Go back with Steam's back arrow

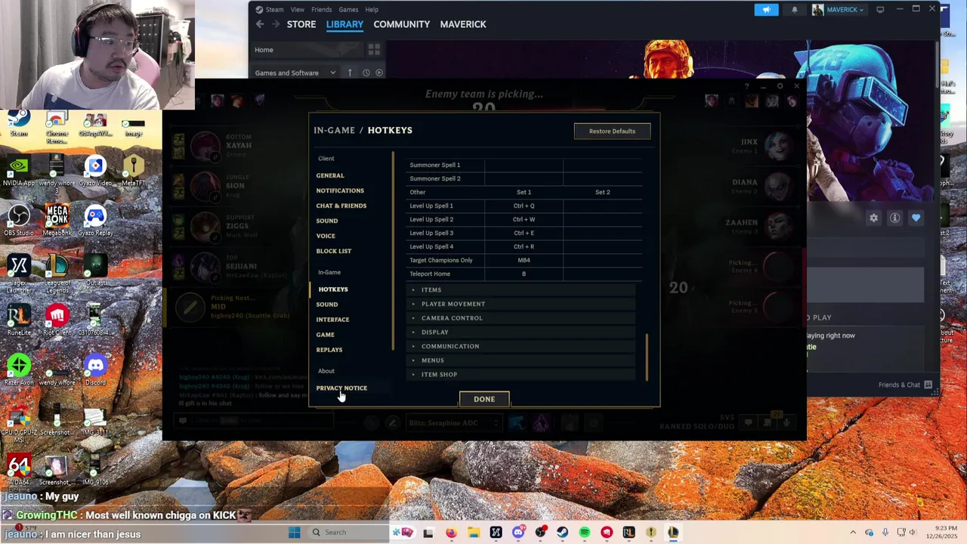(260, 24)
